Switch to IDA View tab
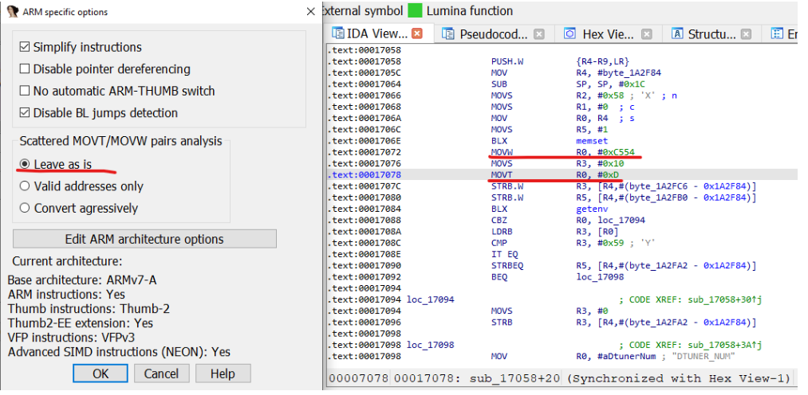Screen dimensions: 808x395 click(x=377, y=34)
